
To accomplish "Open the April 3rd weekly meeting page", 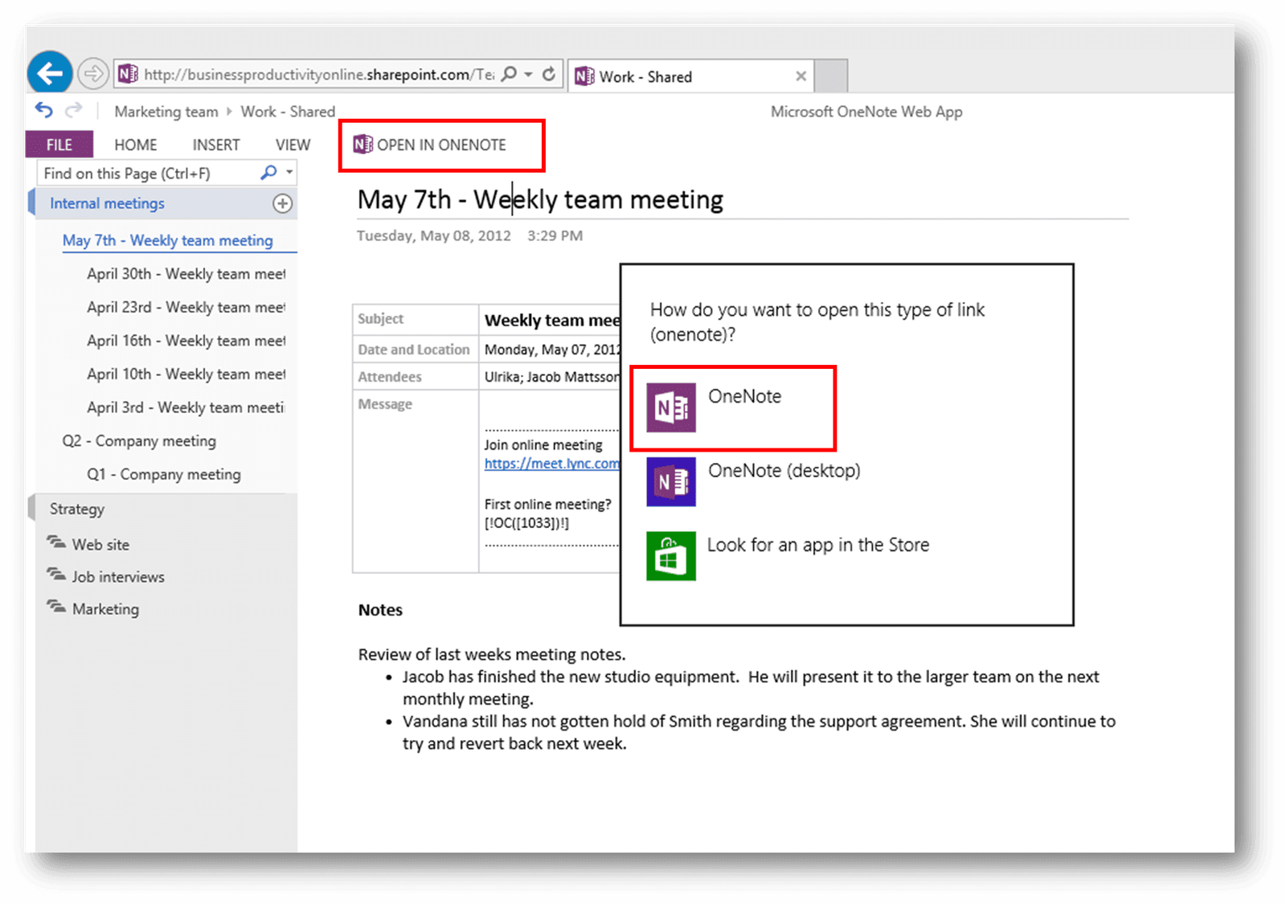I will 186,407.
